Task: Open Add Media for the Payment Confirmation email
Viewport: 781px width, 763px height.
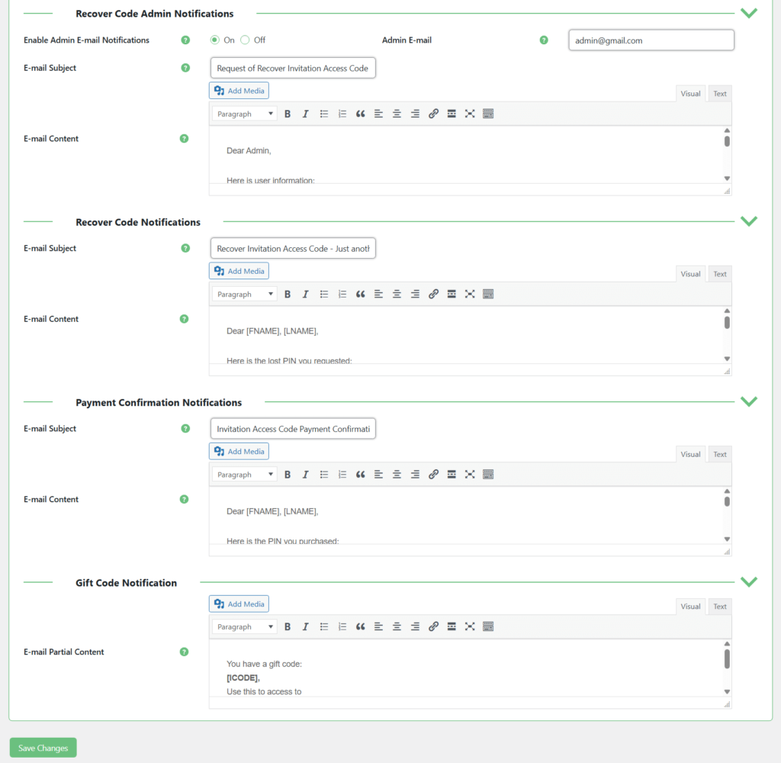Action: [239, 451]
